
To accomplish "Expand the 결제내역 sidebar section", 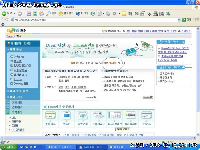I will (17, 107).
